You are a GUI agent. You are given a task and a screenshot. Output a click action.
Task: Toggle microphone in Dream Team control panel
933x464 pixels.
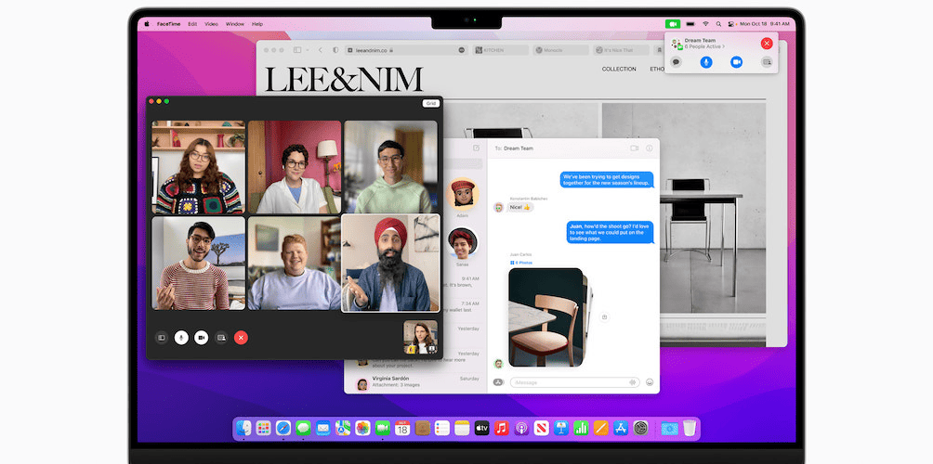(x=706, y=61)
